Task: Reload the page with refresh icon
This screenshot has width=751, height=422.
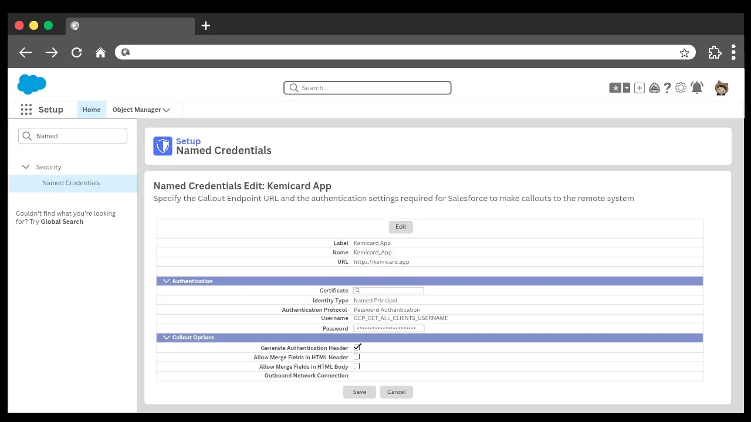Action: [76, 52]
